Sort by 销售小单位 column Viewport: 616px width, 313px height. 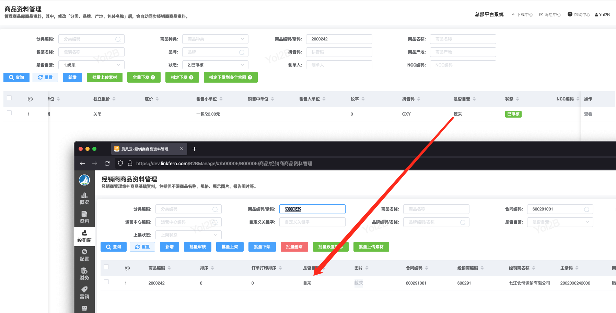click(221, 99)
